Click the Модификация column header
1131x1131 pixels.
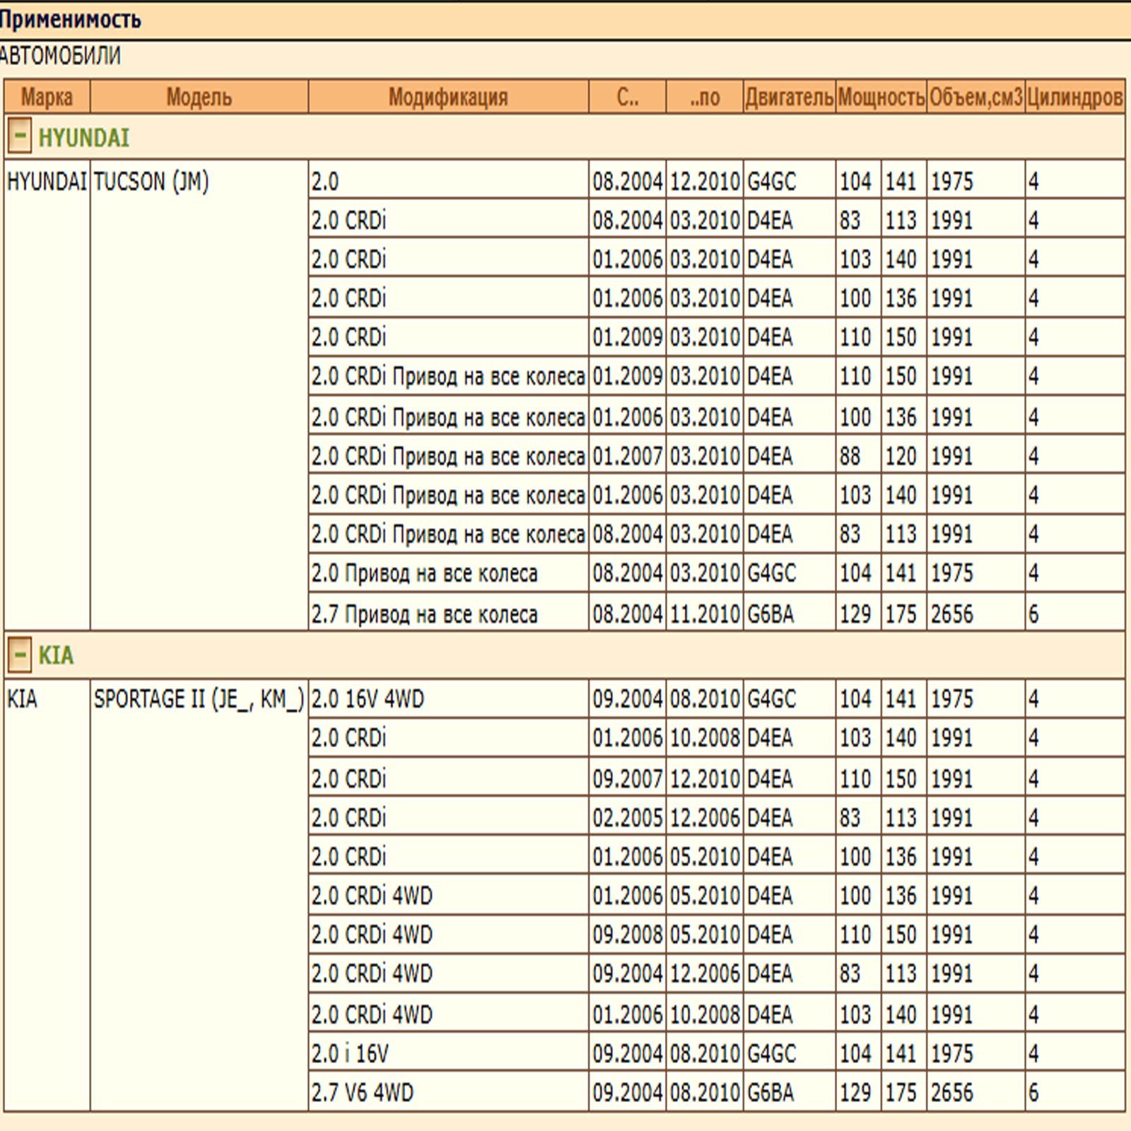click(x=447, y=97)
